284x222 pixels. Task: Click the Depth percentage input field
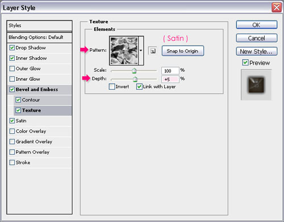(170, 79)
